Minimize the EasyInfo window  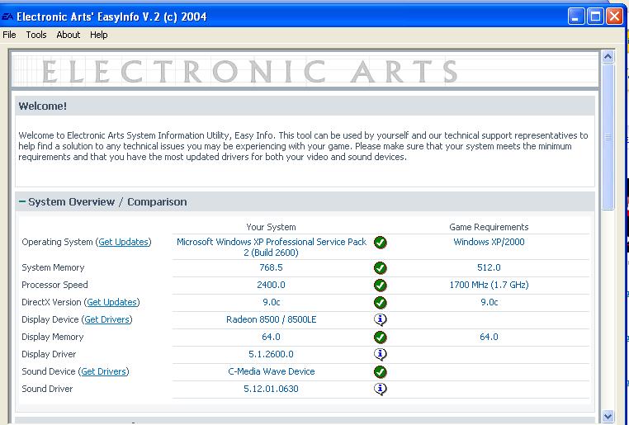[576, 17]
